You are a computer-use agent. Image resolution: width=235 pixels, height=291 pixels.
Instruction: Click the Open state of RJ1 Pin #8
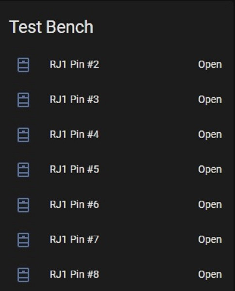click(210, 275)
